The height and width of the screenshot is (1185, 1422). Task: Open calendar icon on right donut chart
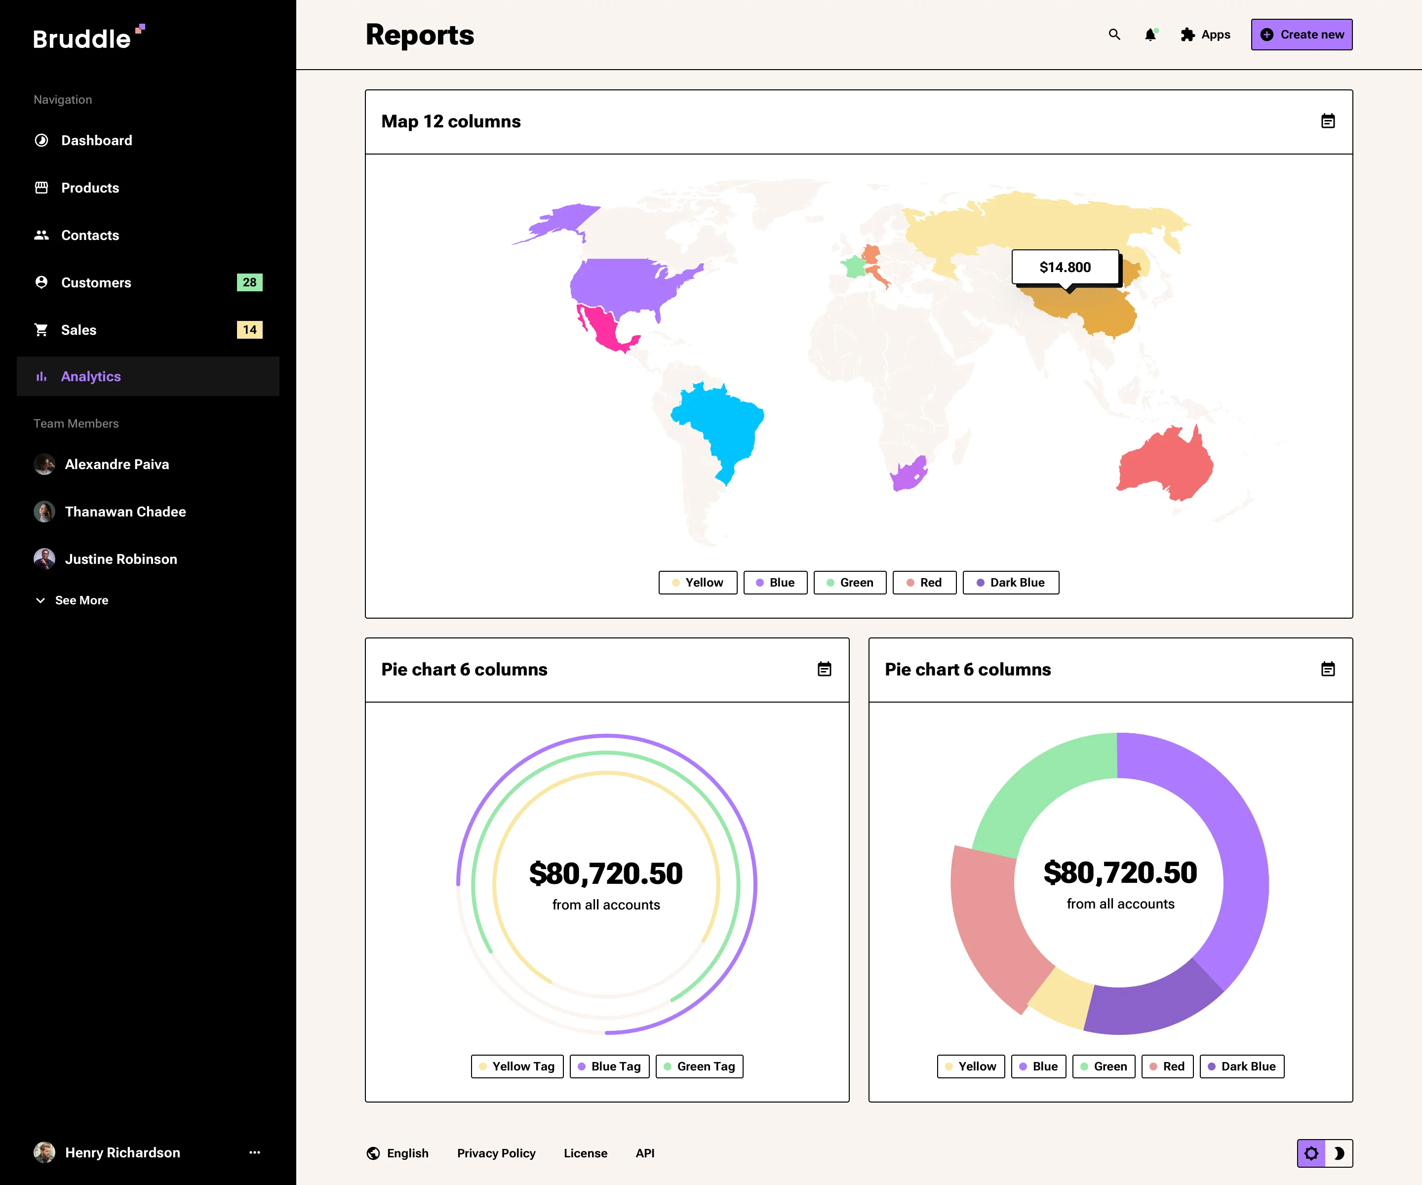pyautogui.click(x=1327, y=669)
